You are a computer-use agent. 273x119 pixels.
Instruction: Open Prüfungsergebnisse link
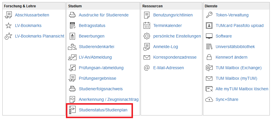[x=97, y=78]
